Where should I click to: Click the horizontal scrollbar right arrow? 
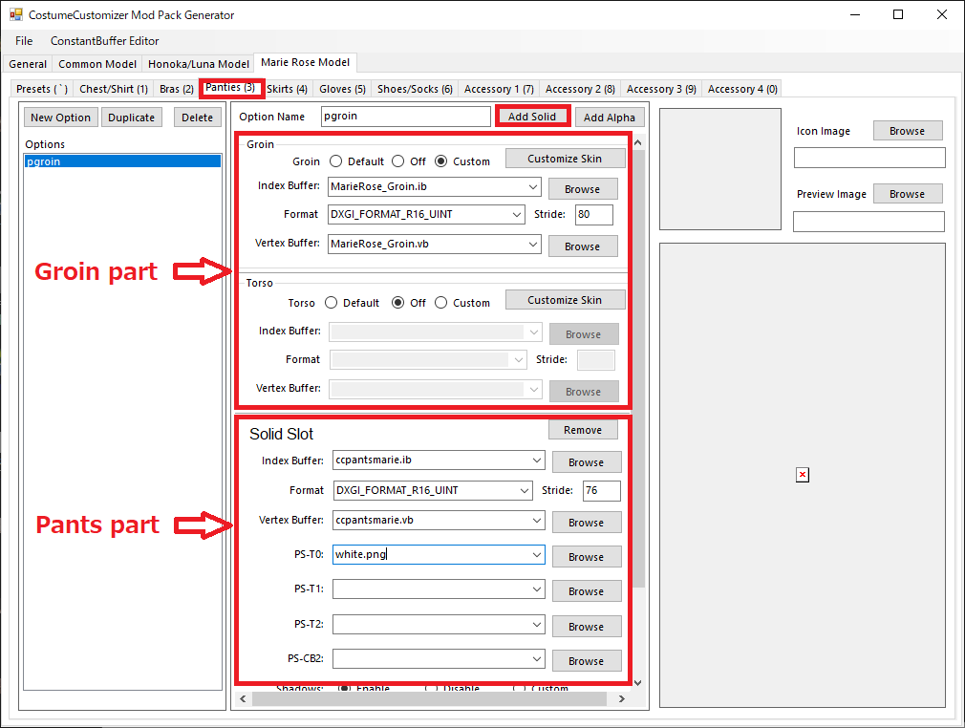click(622, 698)
